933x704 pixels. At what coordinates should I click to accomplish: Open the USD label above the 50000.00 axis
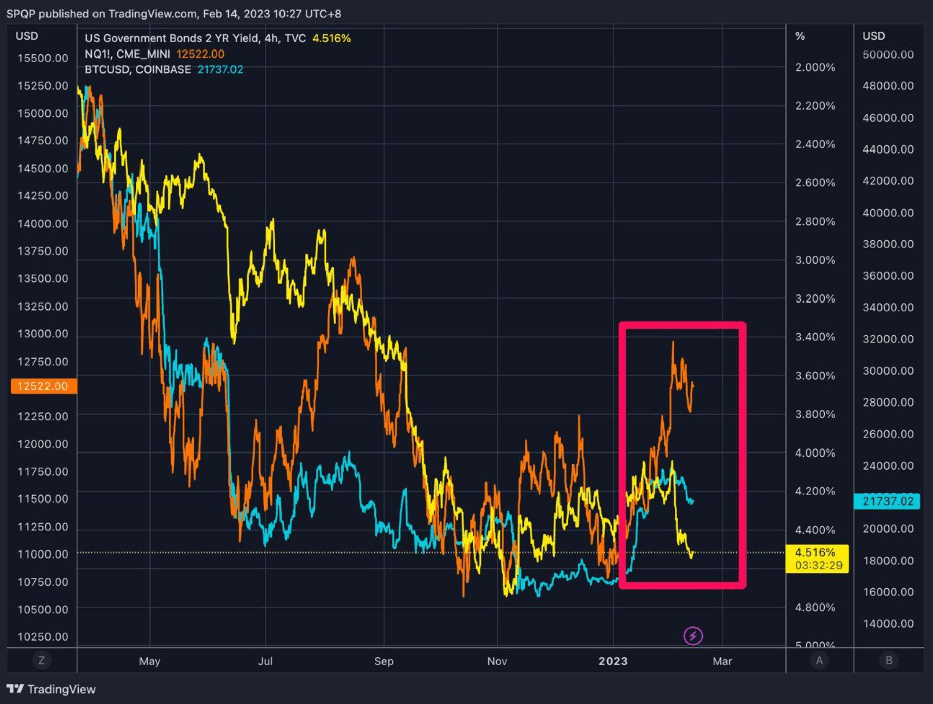(874, 36)
